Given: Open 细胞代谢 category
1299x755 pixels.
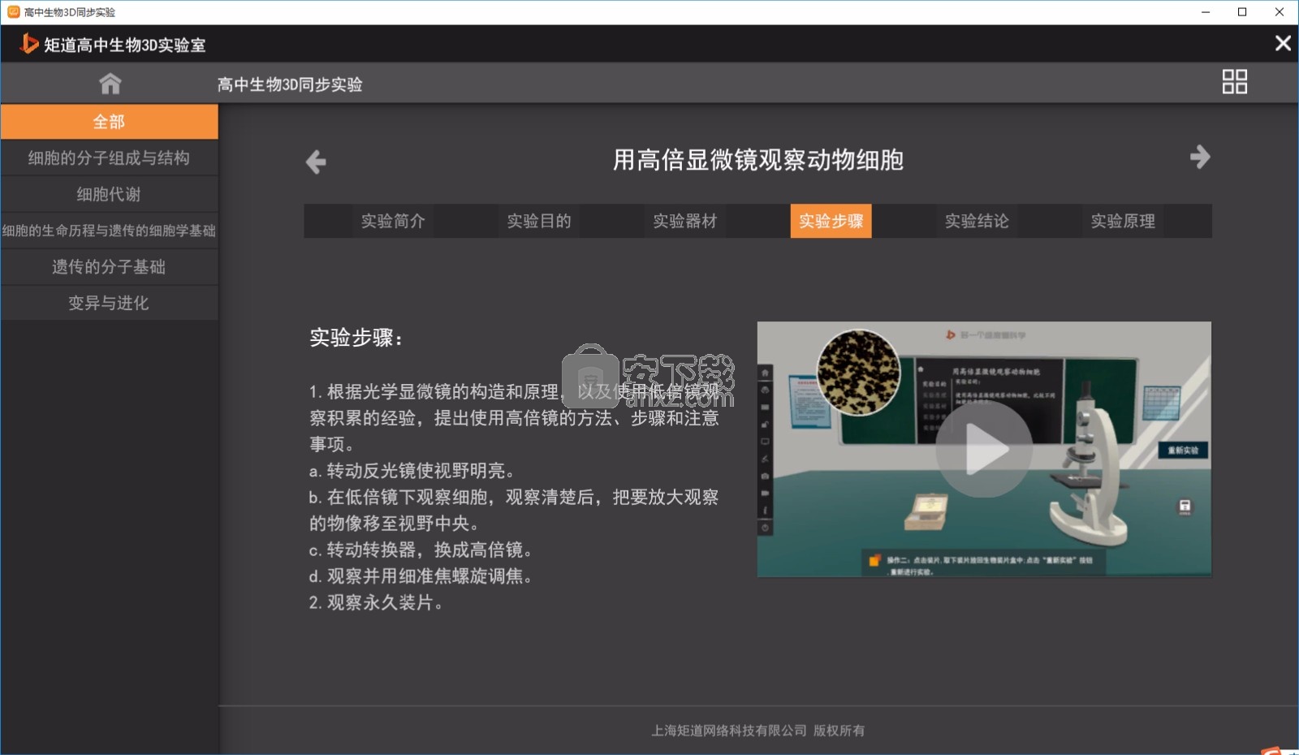Looking at the screenshot, I should (x=109, y=194).
